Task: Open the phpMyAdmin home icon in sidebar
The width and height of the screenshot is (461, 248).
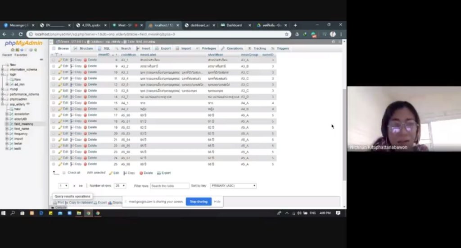Action: tap(13, 50)
